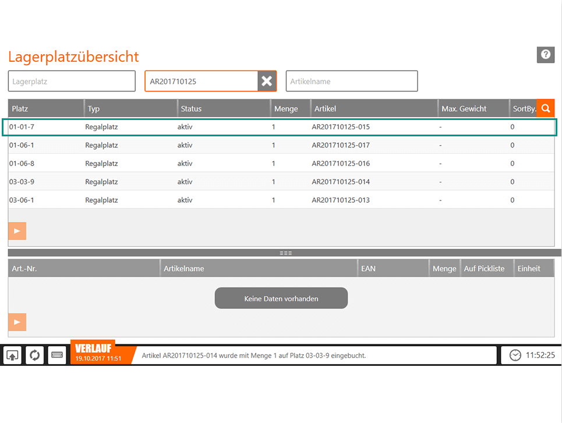Image resolution: width=562 pixels, height=423 pixels.
Task: Open the on-screen keyboard icon
Action: click(x=57, y=355)
